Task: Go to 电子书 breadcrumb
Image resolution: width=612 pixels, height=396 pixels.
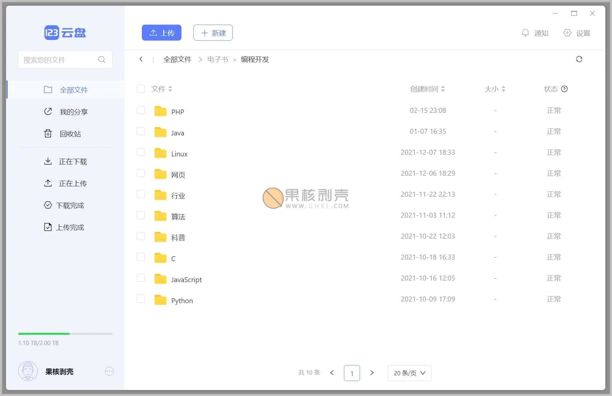Action: pyautogui.click(x=218, y=59)
